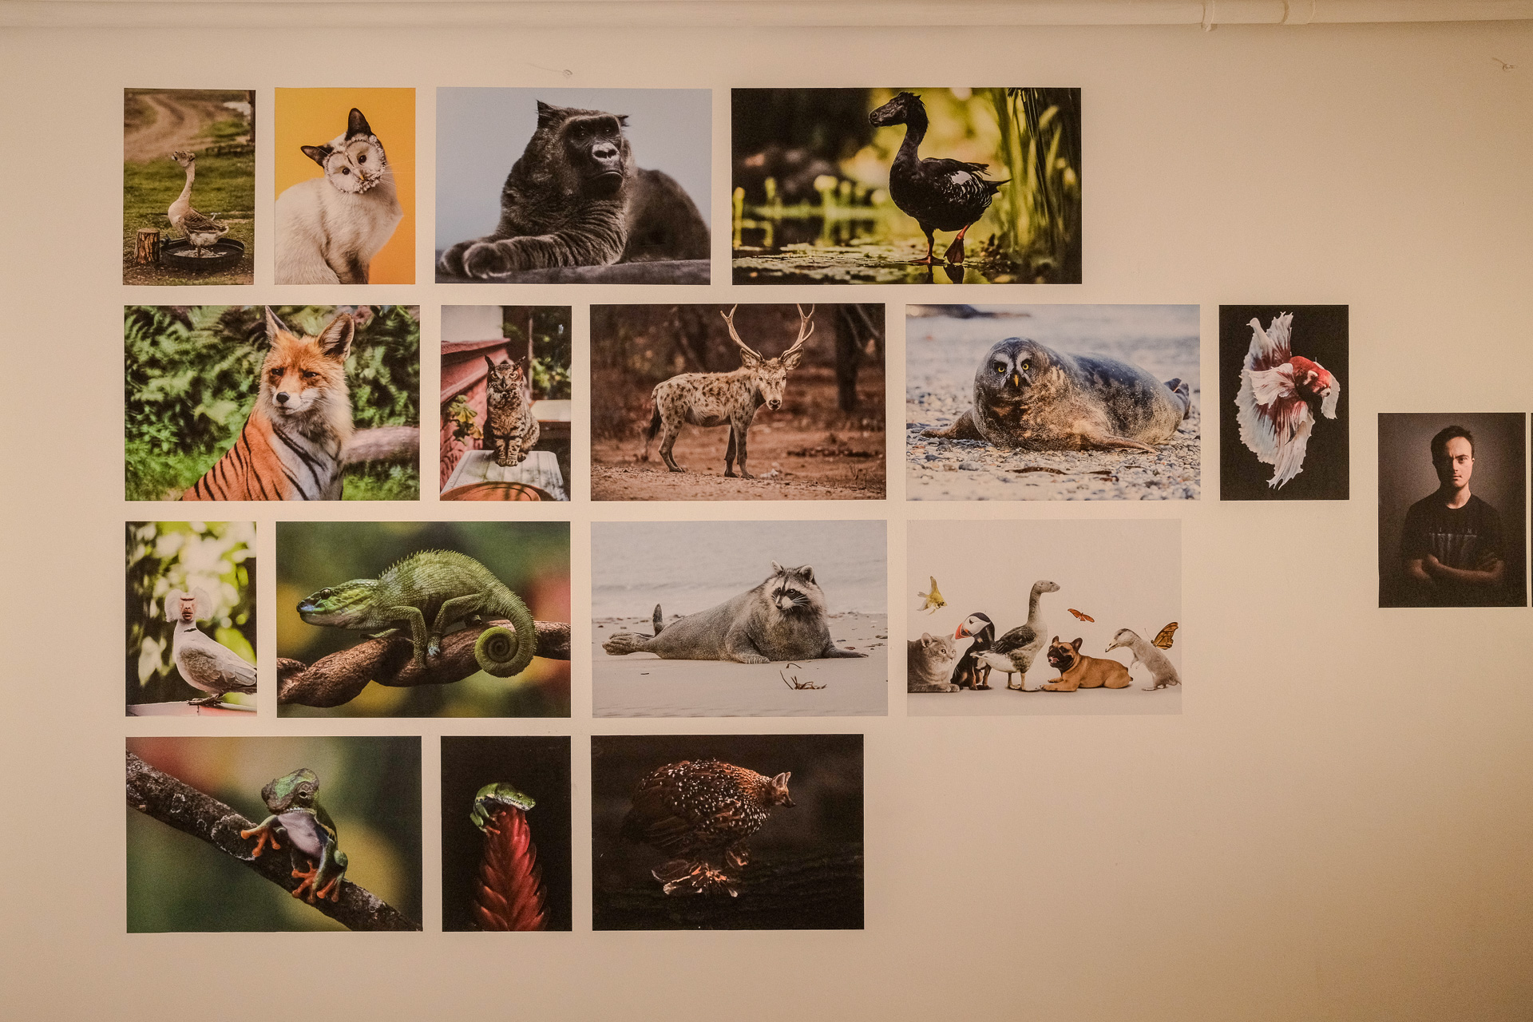Click the portrait of man with crossed arms
1533x1022 pixels.
pos(1451,509)
